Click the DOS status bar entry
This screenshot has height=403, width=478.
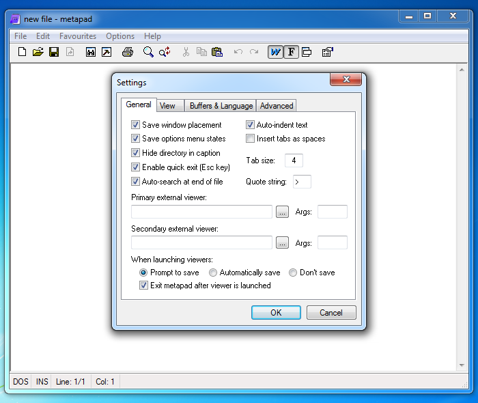pos(20,382)
